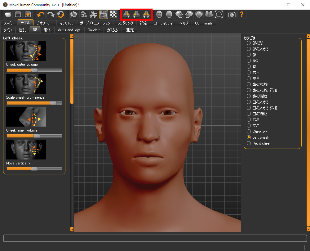Toggle the grid display icon
The image size is (310, 251).
pos(104,14)
